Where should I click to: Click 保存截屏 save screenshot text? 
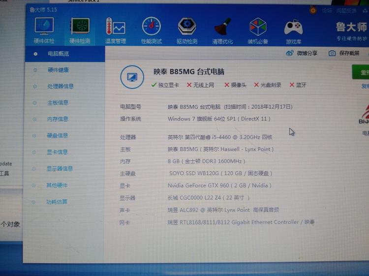pos(349,53)
